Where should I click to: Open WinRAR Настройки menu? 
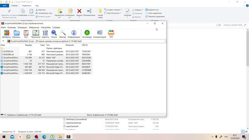(46, 28)
